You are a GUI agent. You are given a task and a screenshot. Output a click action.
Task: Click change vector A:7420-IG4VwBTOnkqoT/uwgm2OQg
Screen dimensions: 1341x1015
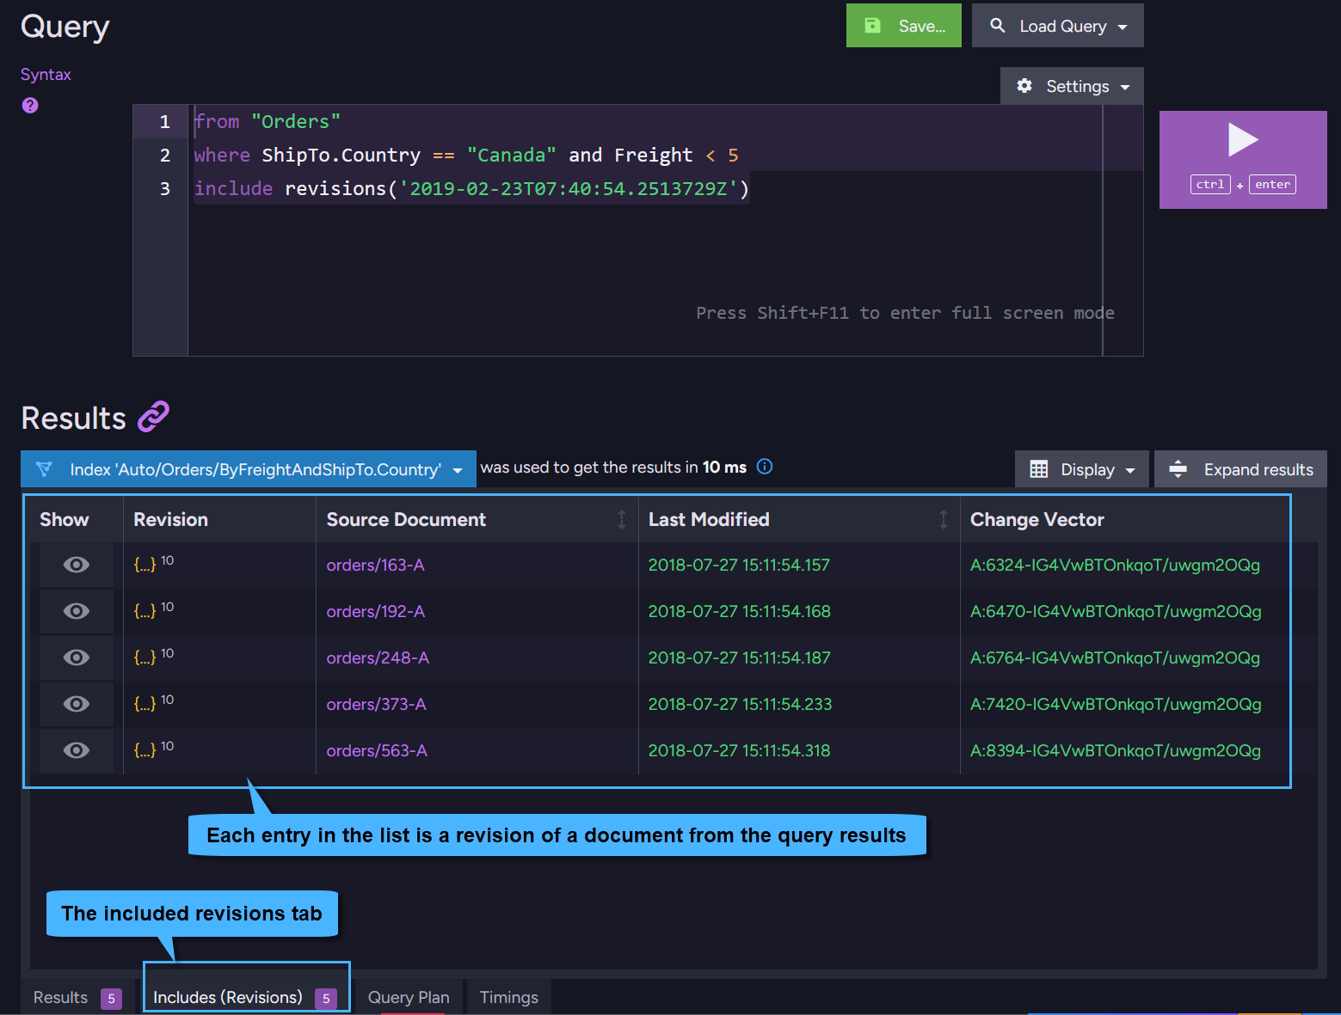(1116, 704)
